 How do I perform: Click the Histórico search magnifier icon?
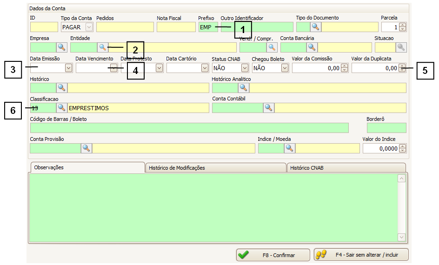(62, 88)
